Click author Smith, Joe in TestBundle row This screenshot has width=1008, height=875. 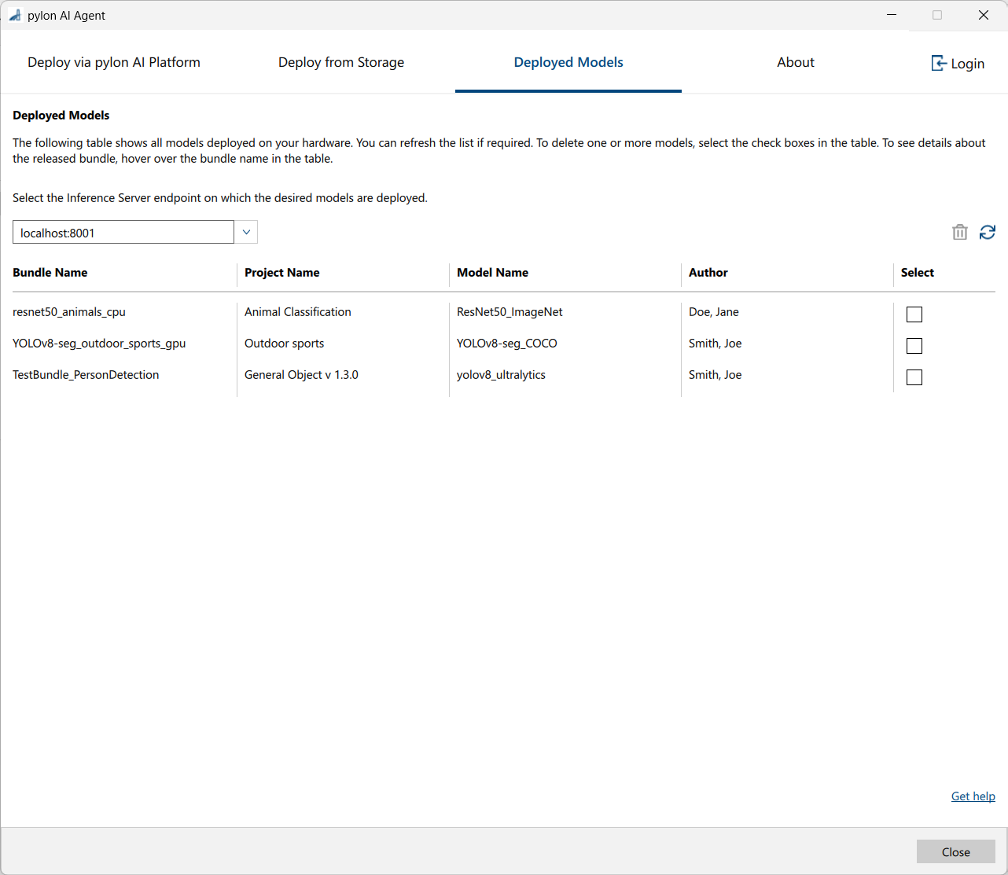716,375
